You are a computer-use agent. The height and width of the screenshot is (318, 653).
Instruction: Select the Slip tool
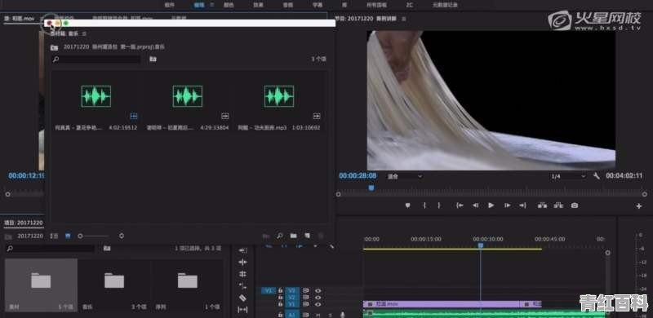coord(242,310)
